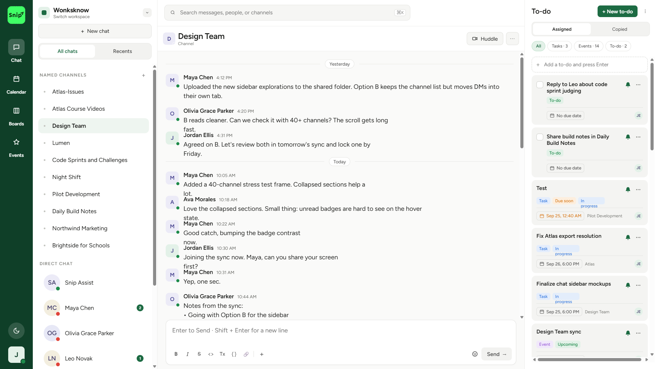The height and width of the screenshot is (369, 656).
Task: Open options menu for Design Team sync event
Action: [638, 333]
